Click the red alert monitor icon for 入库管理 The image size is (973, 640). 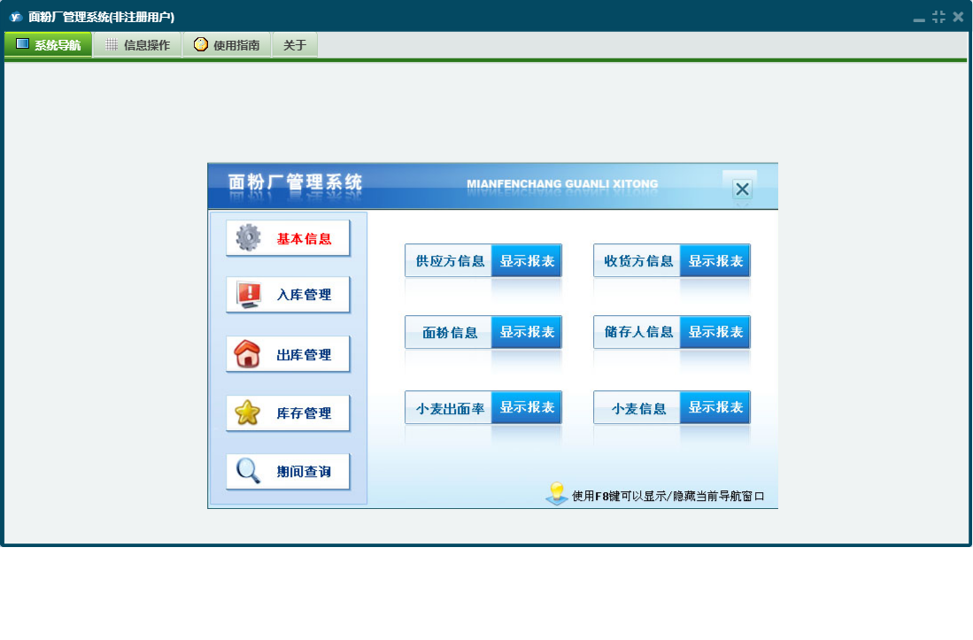pos(248,295)
